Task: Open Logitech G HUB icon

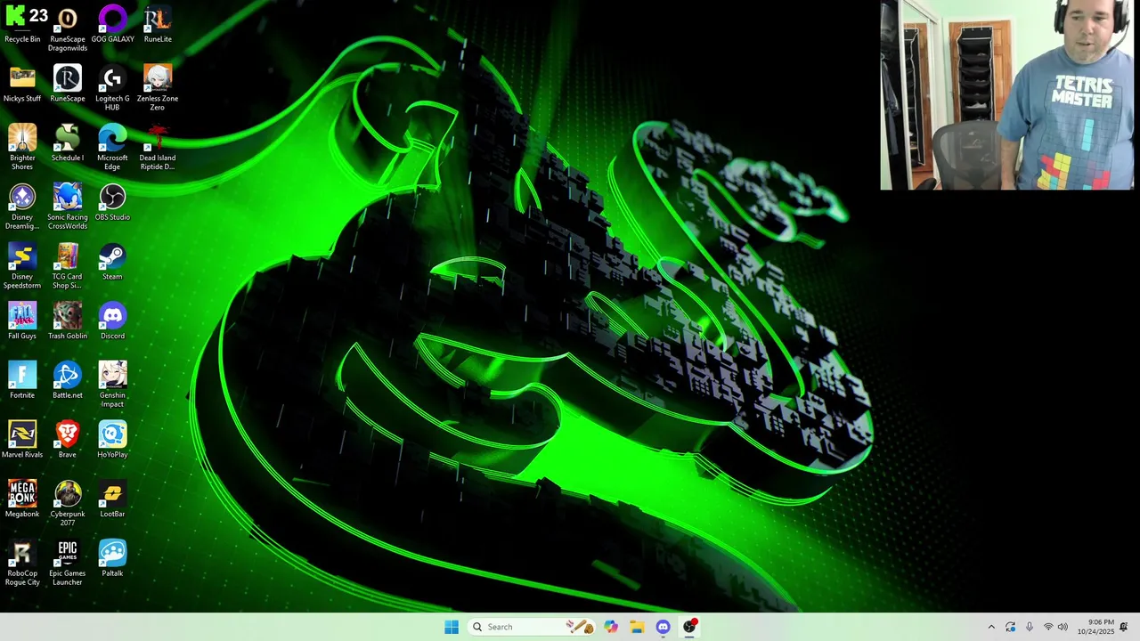Action: tap(112, 88)
